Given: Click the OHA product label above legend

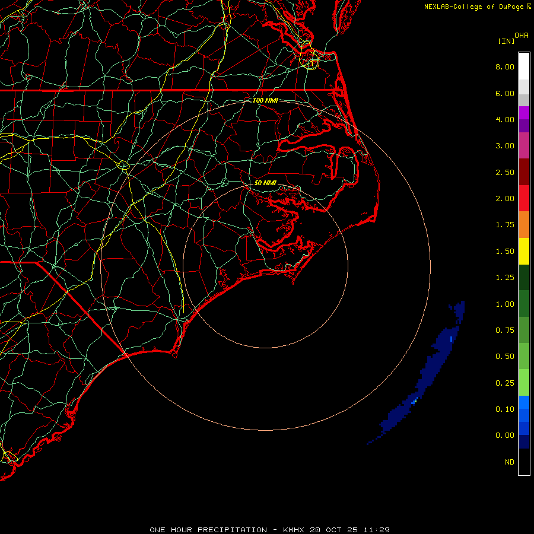Looking at the screenshot, I should coord(522,36).
